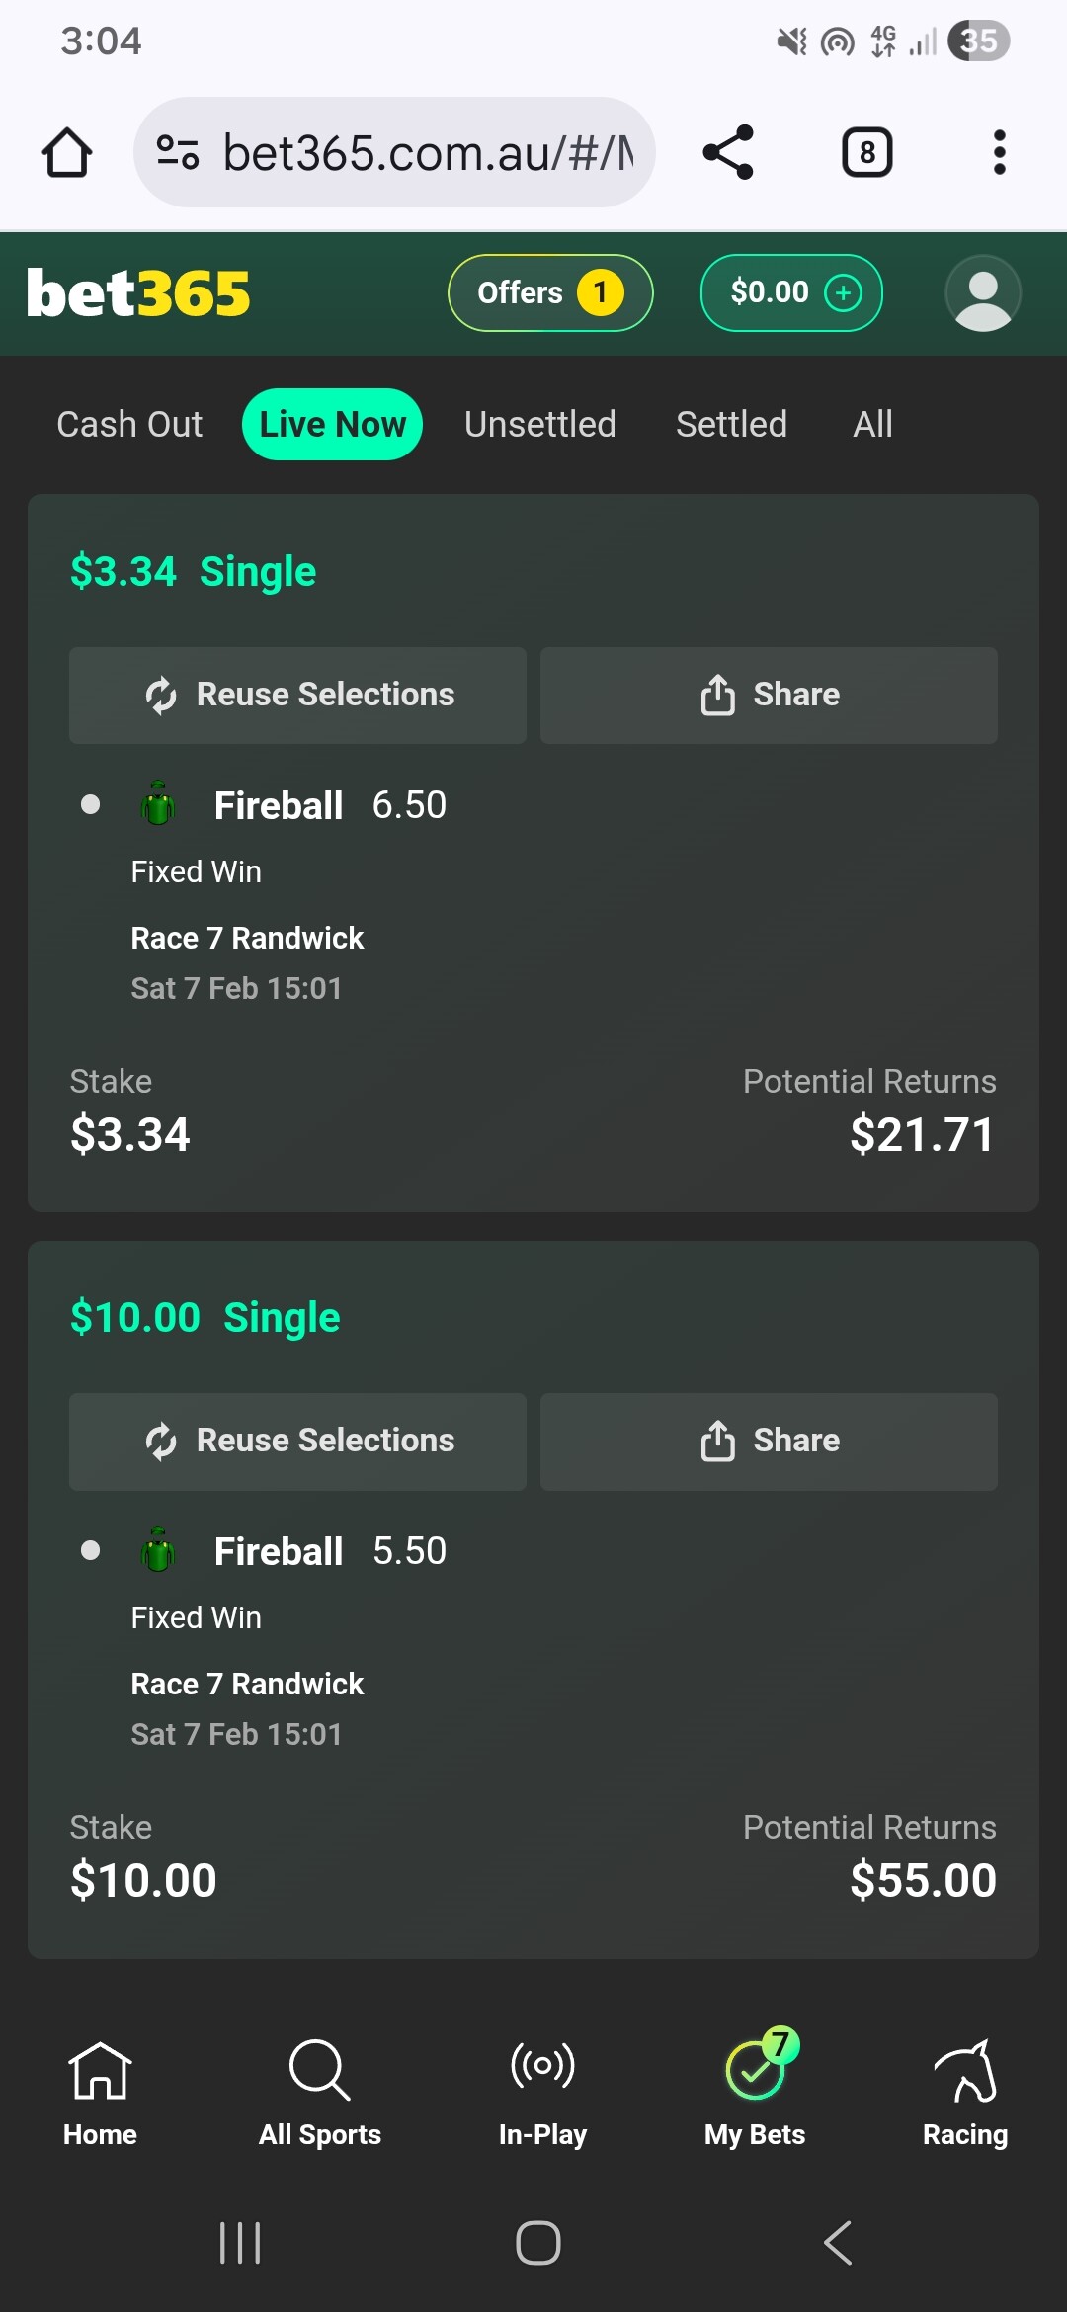The height and width of the screenshot is (2312, 1067).
Task: Tap the browser home icon
Action: pos(67,153)
